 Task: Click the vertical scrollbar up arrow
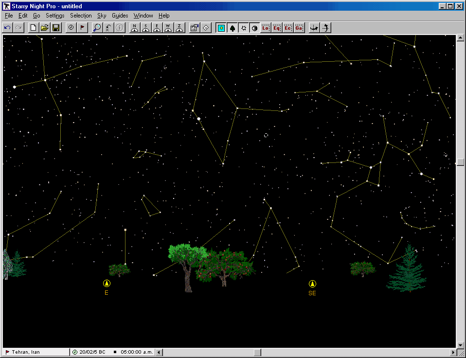[x=460, y=38]
